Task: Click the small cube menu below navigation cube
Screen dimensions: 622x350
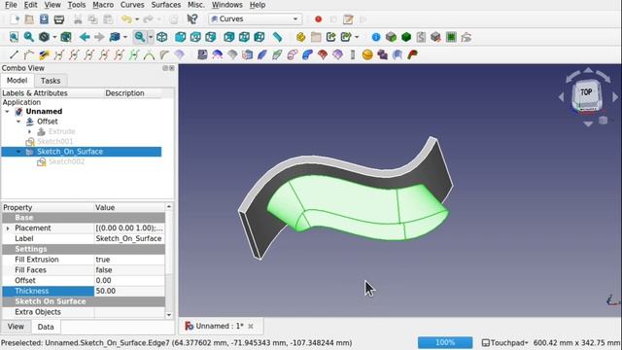Action: point(603,120)
